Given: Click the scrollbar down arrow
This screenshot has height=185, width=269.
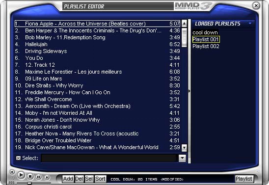Looking at the screenshot, I should (x=184, y=148).
